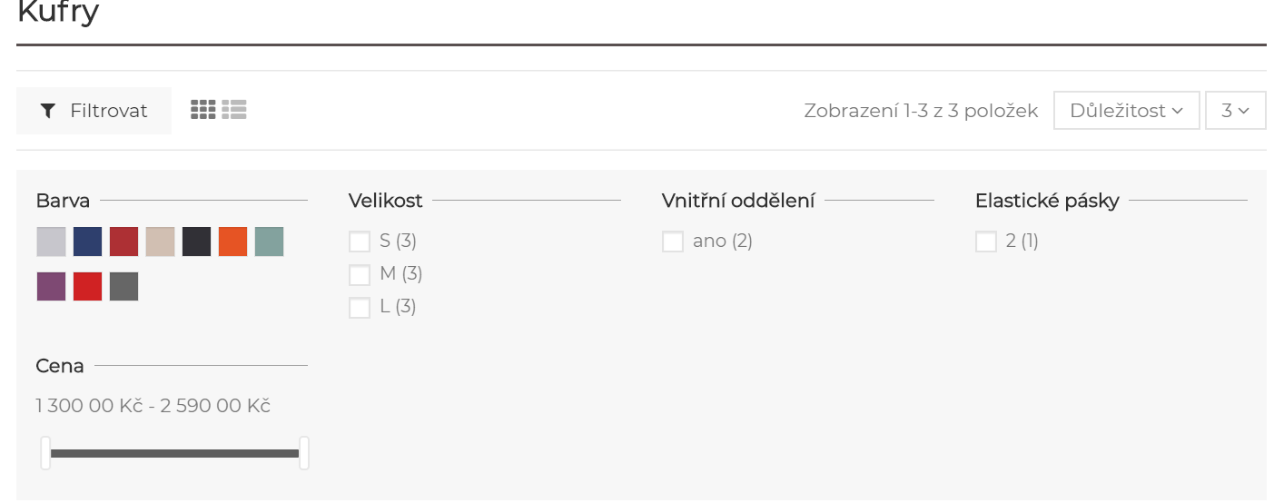Click the left price slider handle
The height and width of the screenshot is (503, 1274).
45,453
